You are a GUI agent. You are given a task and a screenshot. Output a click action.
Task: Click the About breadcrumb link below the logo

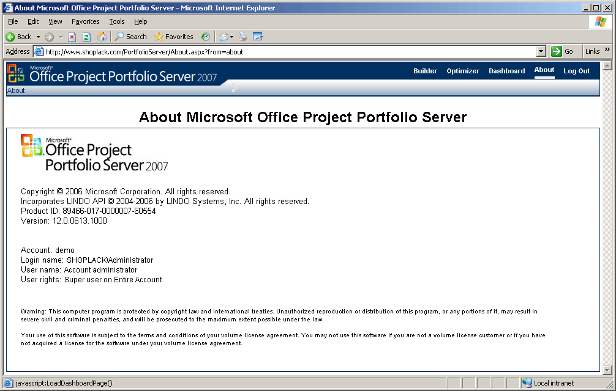tap(16, 90)
